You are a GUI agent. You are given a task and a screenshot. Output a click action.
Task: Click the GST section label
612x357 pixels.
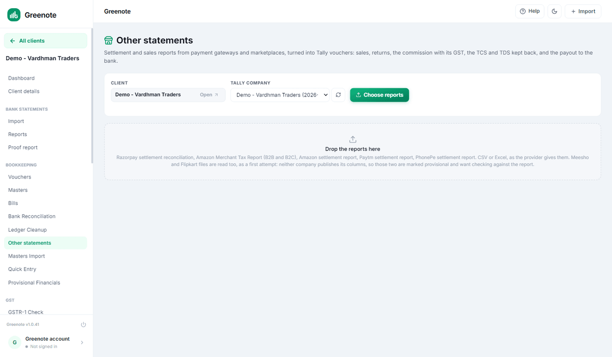click(10, 300)
